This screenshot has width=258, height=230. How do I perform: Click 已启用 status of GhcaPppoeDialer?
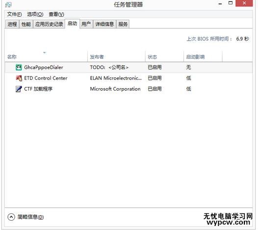(155, 68)
